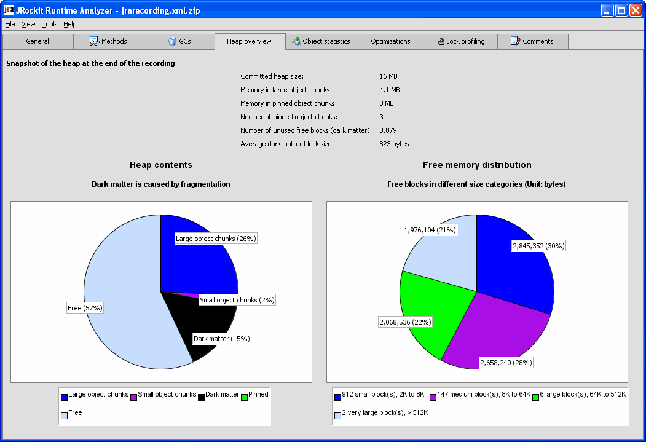646x442 pixels.
Task: Click the Dark matter legend swatch
Action: pyautogui.click(x=201, y=398)
